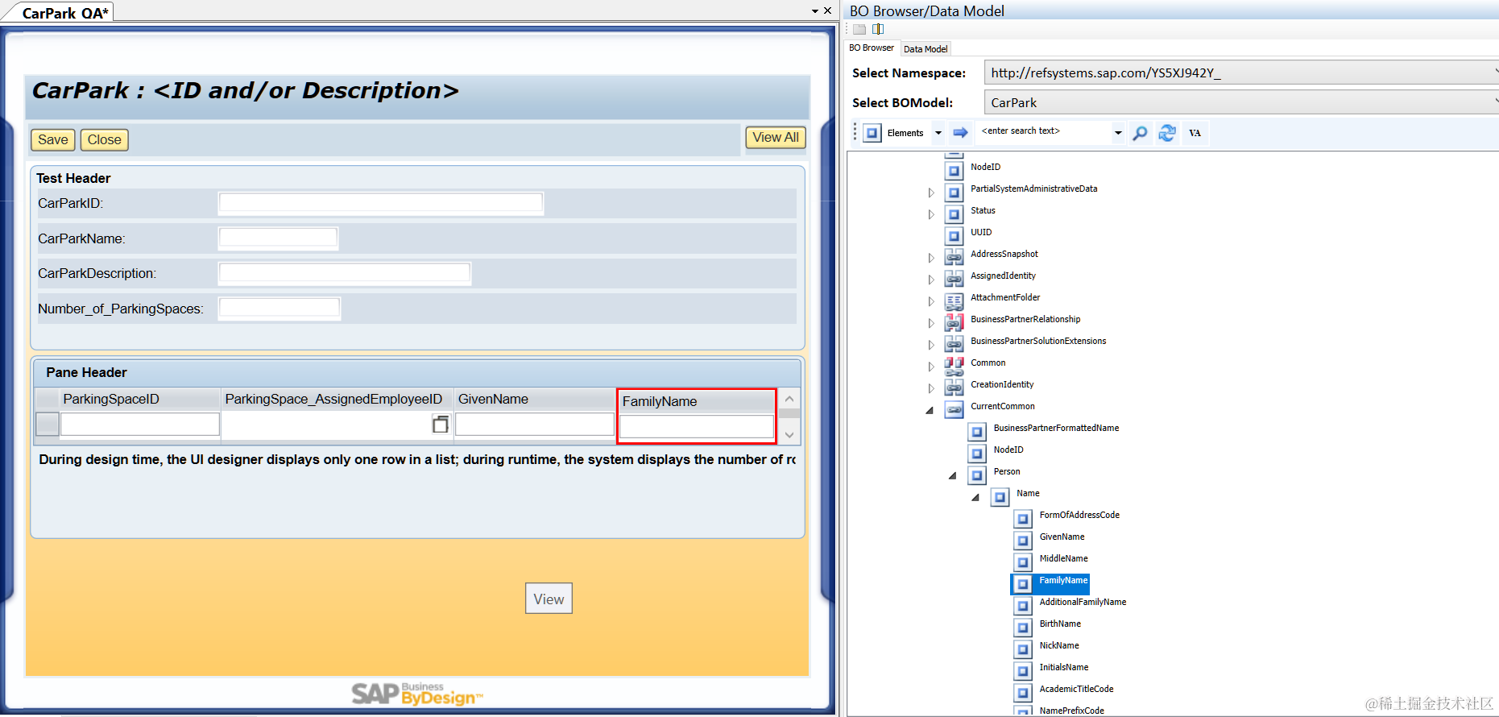This screenshot has width=1499, height=717.
Task: Select the GivenName column header
Action: coord(535,400)
